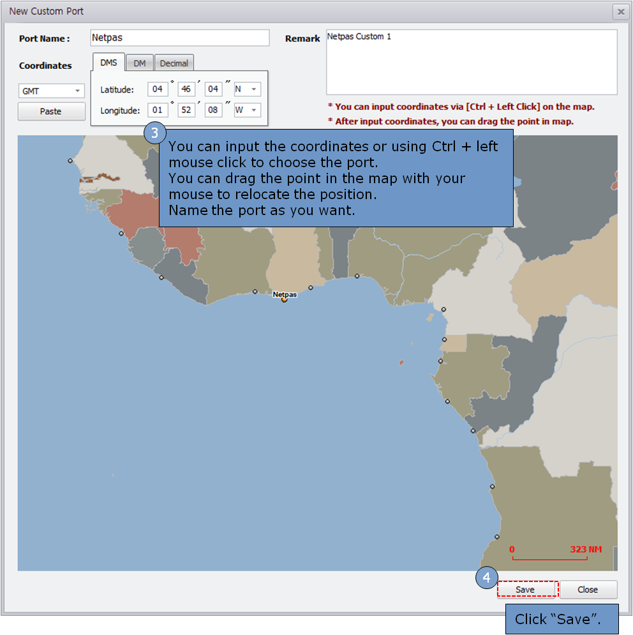The image size is (633, 635).
Task: Switch to the Decimal coordinates tab
Action: tap(174, 63)
